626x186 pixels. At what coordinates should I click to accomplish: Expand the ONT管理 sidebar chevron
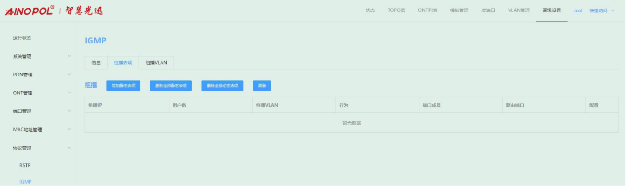pyautogui.click(x=69, y=93)
